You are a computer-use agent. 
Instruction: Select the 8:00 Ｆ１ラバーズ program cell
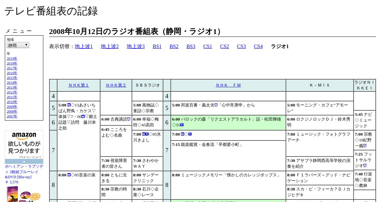click(x=320, y=178)
